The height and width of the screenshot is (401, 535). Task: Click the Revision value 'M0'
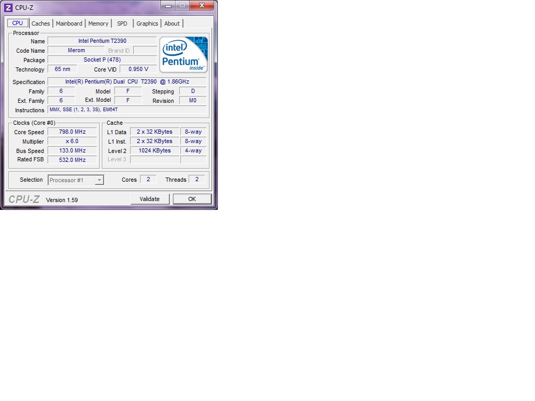click(x=193, y=101)
